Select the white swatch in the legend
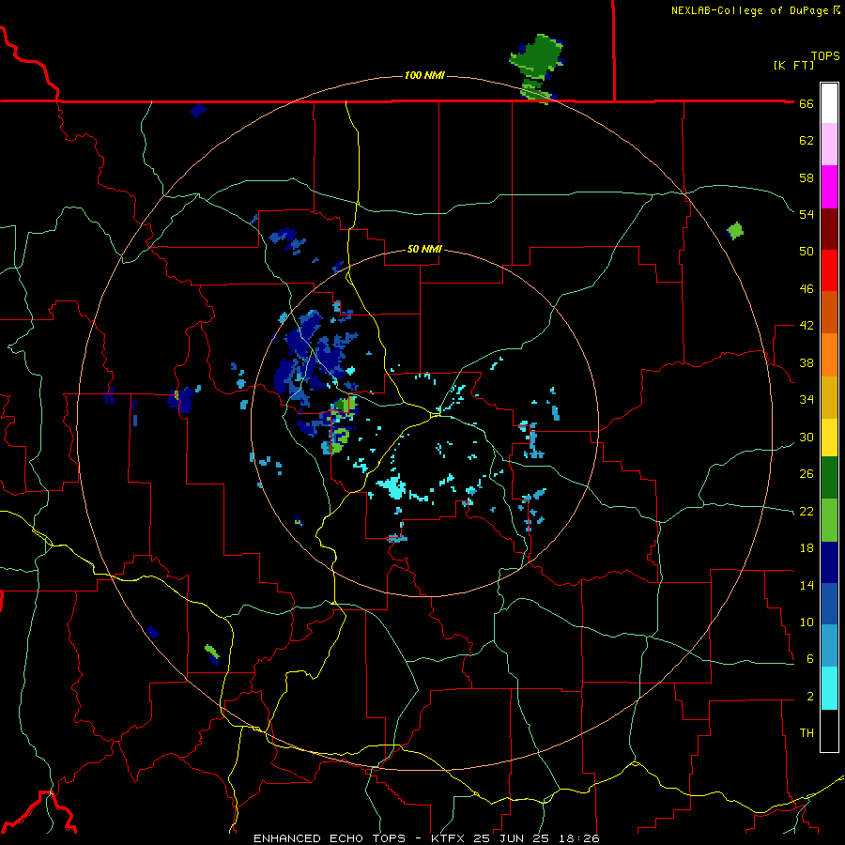Viewport: 845px width, 845px height. pos(829,103)
